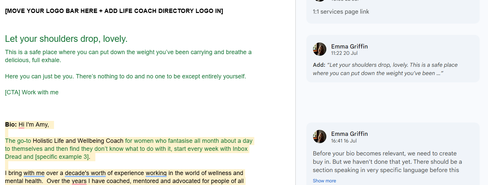
Task: Click the 11:22 20 Jul timestamp
Action: coord(344,53)
